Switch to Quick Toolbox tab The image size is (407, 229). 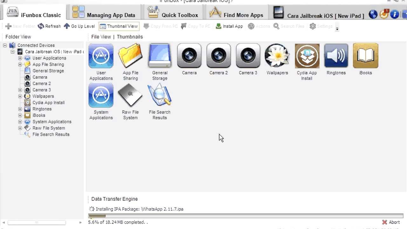pyautogui.click(x=173, y=13)
